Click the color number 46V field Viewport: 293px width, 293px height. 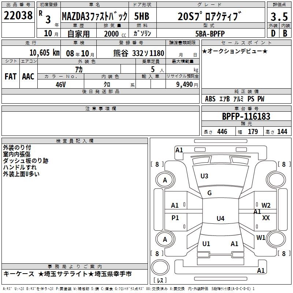(61, 85)
